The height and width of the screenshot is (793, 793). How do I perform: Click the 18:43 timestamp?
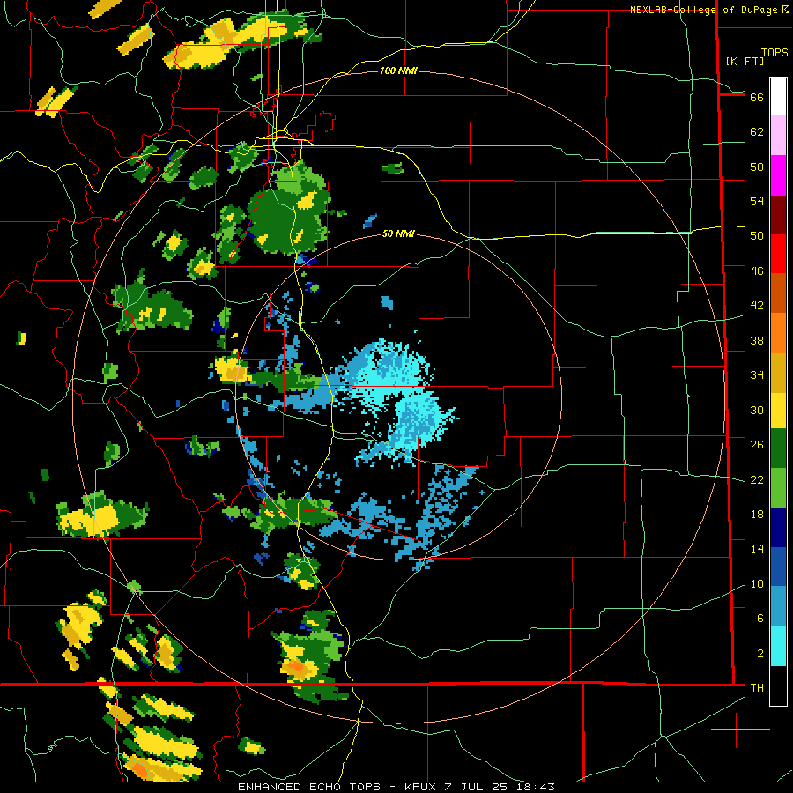536,787
